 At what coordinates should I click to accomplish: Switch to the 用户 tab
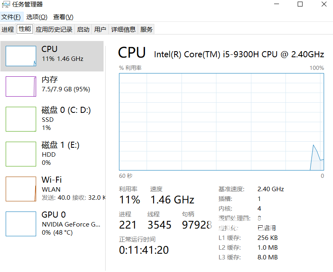[100, 29]
